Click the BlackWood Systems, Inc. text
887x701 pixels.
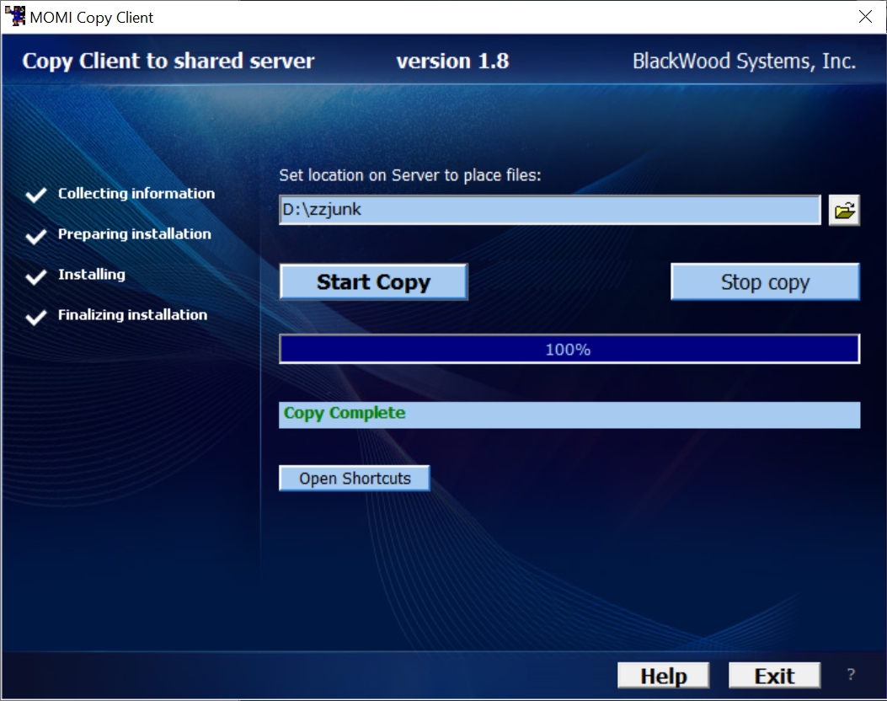pos(744,62)
